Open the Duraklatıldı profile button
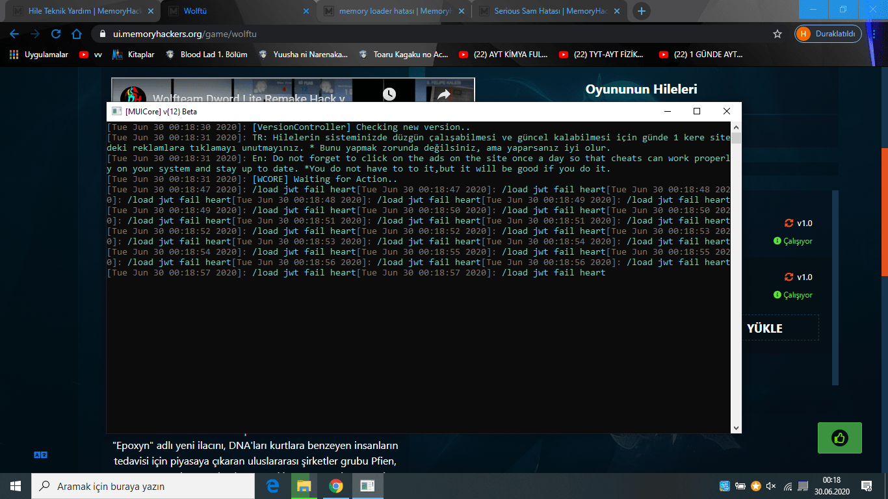Viewport: 888px width, 499px height. point(828,34)
